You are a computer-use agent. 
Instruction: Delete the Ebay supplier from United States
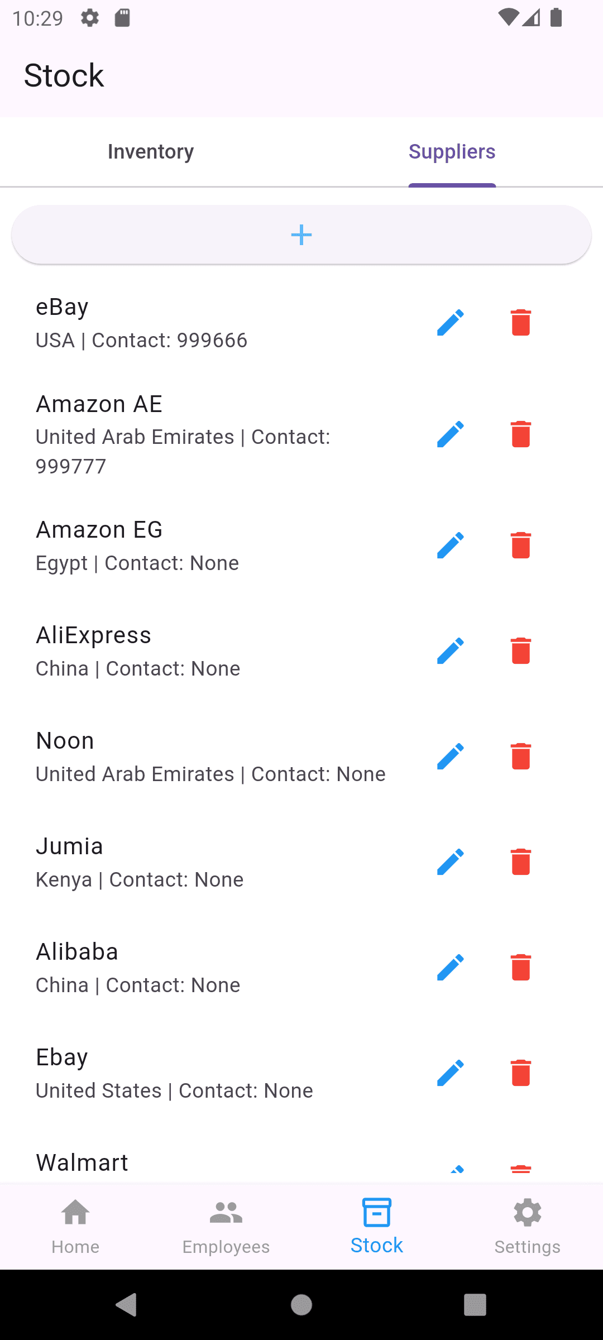(x=520, y=1073)
